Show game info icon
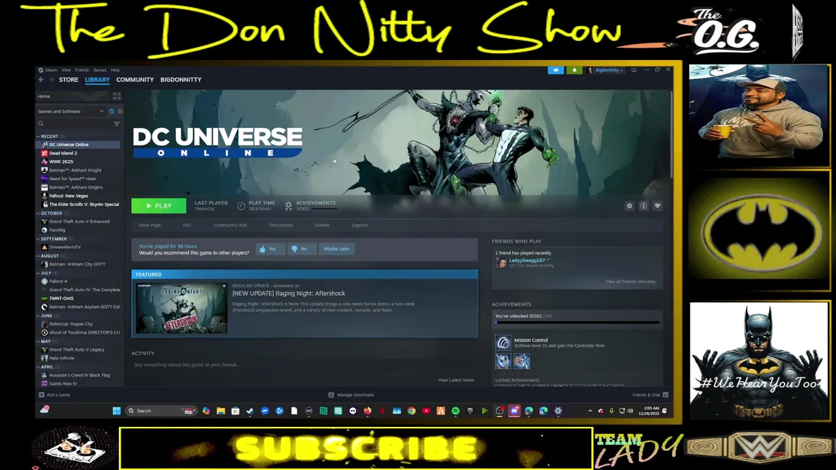This screenshot has height=470, width=836. tap(643, 206)
